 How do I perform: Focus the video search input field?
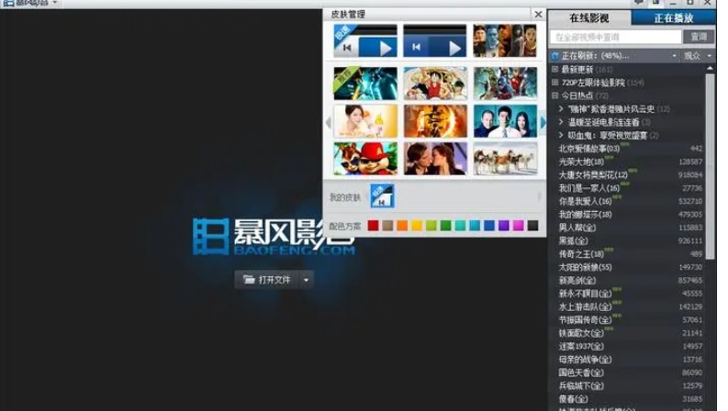coord(616,37)
